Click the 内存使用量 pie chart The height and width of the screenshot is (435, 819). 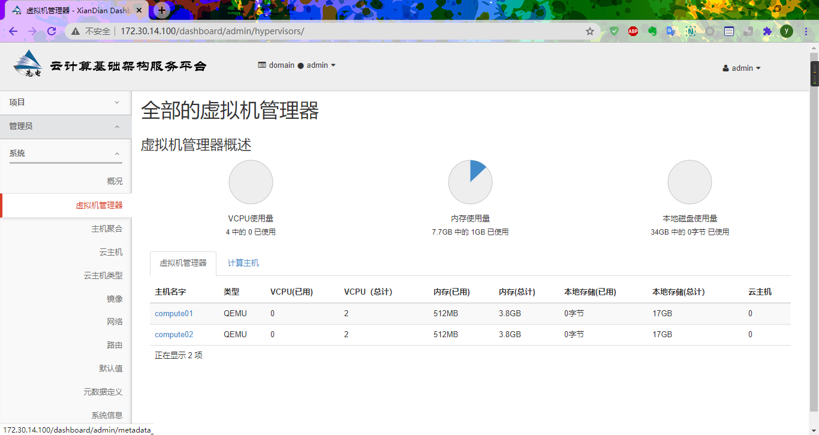point(470,182)
